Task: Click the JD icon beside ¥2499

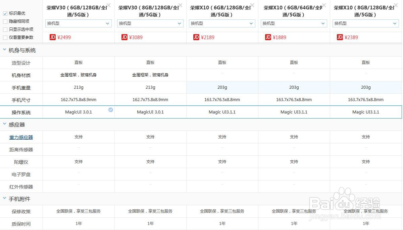Action: coord(53,37)
